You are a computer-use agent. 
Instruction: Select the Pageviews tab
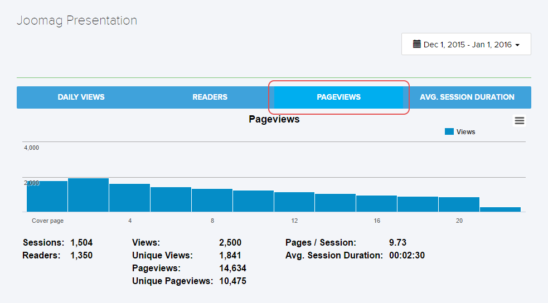tap(338, 97)
